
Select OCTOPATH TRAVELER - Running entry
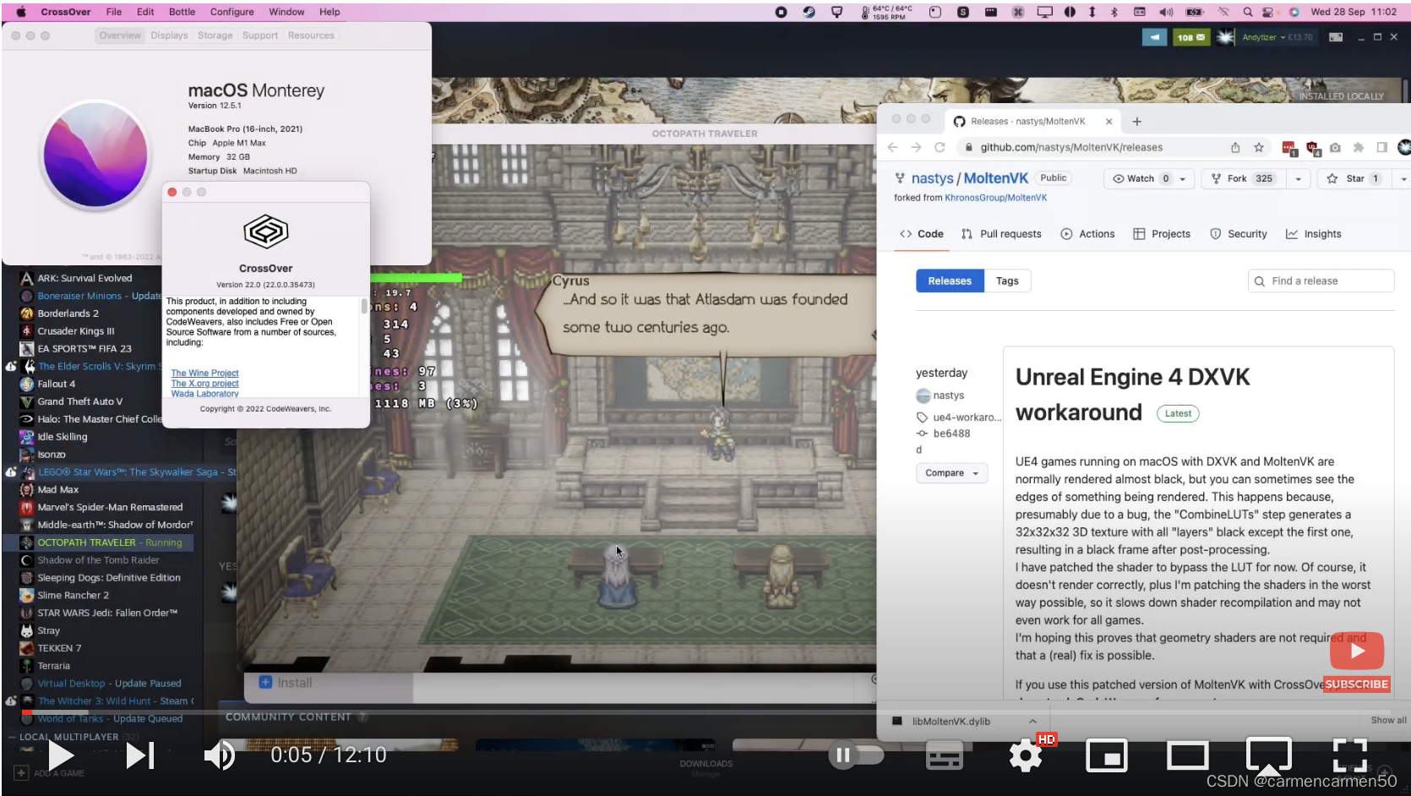[109, 542]
